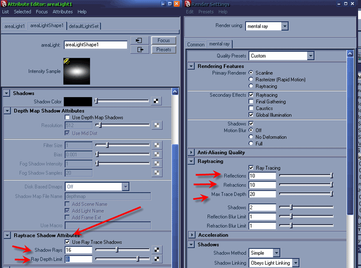This screenshot has height=268, width=361.
Task: Select Raytracing as Primary Renderer
Action: (x=251, y=86)
